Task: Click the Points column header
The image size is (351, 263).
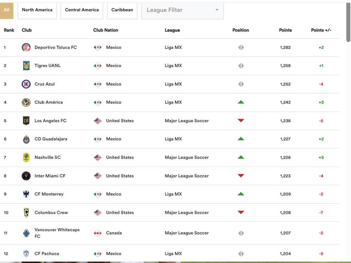Action: pyautogui.click(x=285, y=30)
